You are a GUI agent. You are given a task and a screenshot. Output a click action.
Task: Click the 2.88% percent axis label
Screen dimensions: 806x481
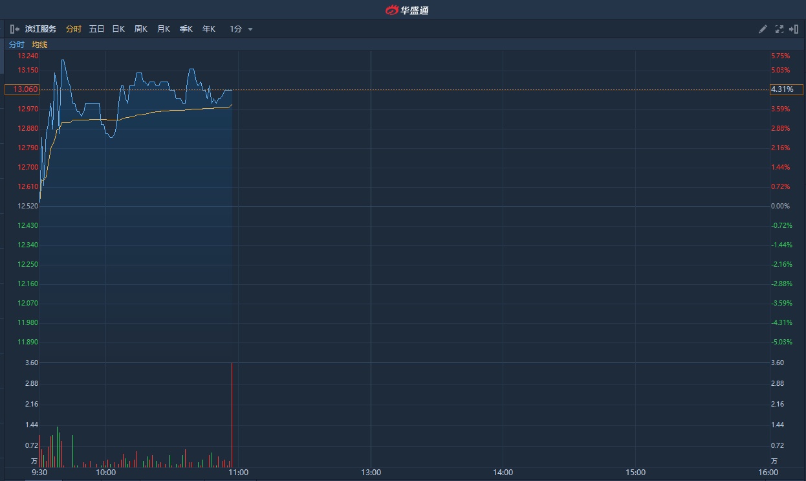click(x=780, y=128)
